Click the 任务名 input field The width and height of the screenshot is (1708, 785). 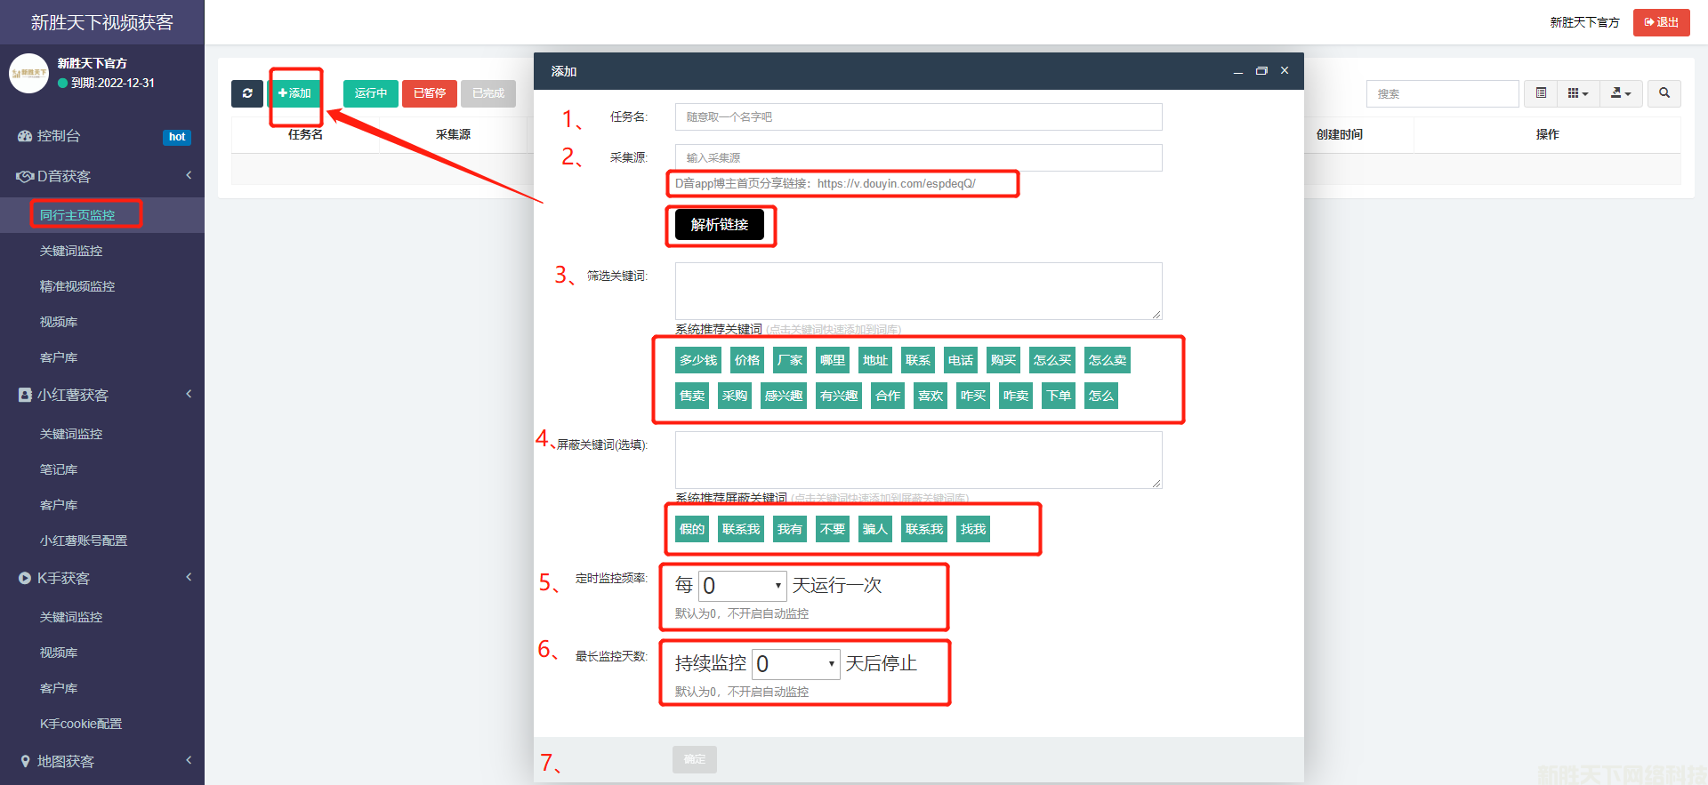point(918,116)
